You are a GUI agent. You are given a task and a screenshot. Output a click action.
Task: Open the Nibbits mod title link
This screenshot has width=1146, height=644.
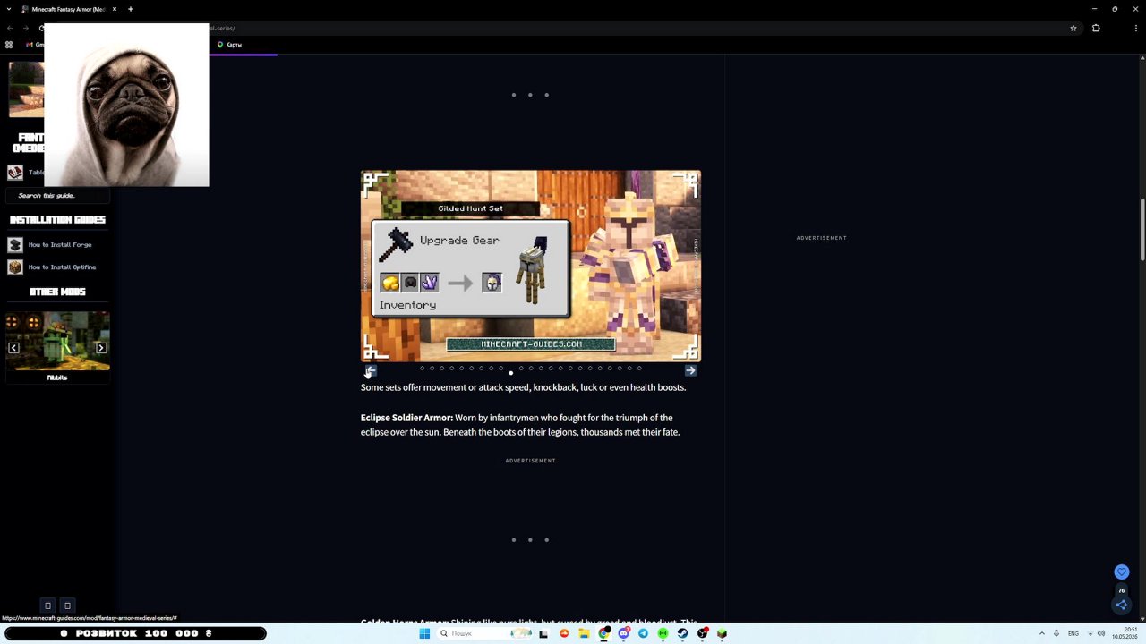[x=57, y=377]
